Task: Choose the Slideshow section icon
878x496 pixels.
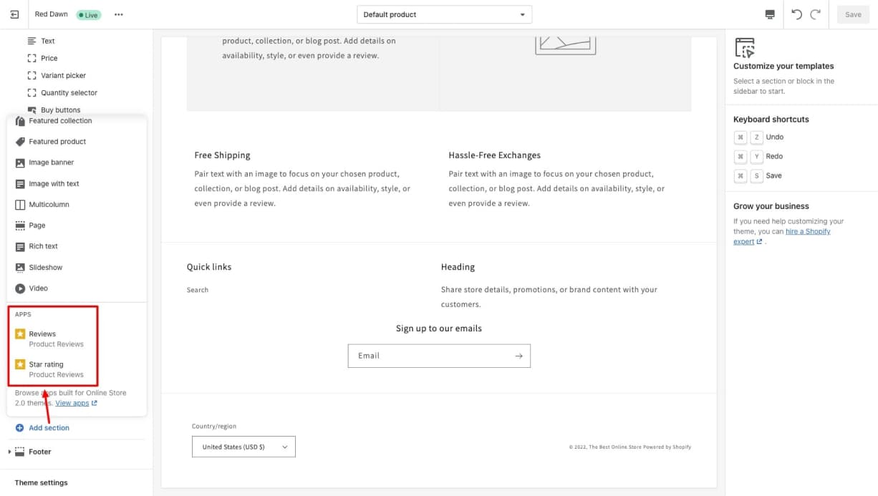Action: (x=20, y=268)
